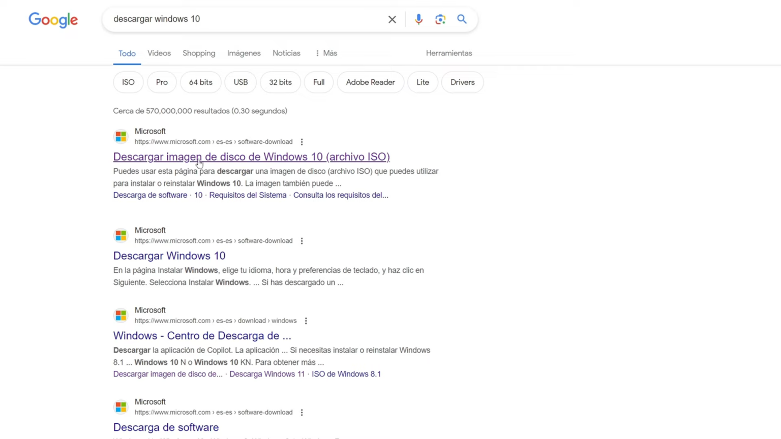This screenshot has height=439, width=781.
Task: Click the search magnifier icon
Action: (x=462, y=19)
